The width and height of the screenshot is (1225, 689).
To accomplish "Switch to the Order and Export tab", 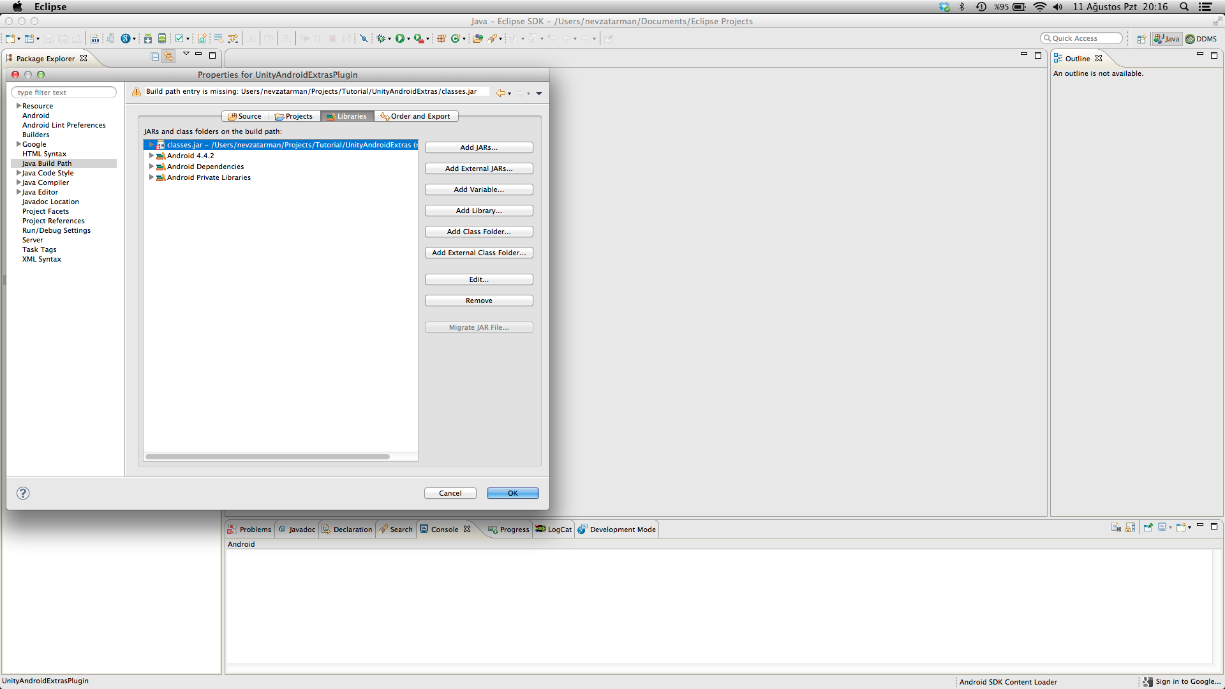I will [x=415, y=116].
